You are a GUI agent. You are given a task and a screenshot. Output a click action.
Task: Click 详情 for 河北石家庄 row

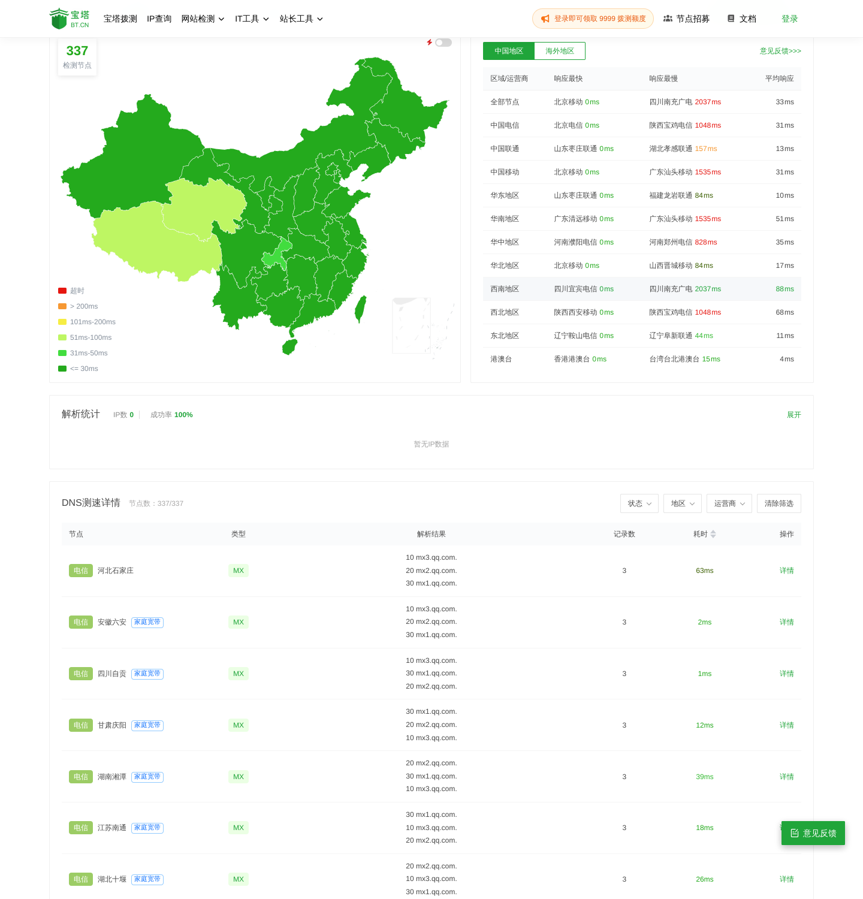[x=787, y=571]
